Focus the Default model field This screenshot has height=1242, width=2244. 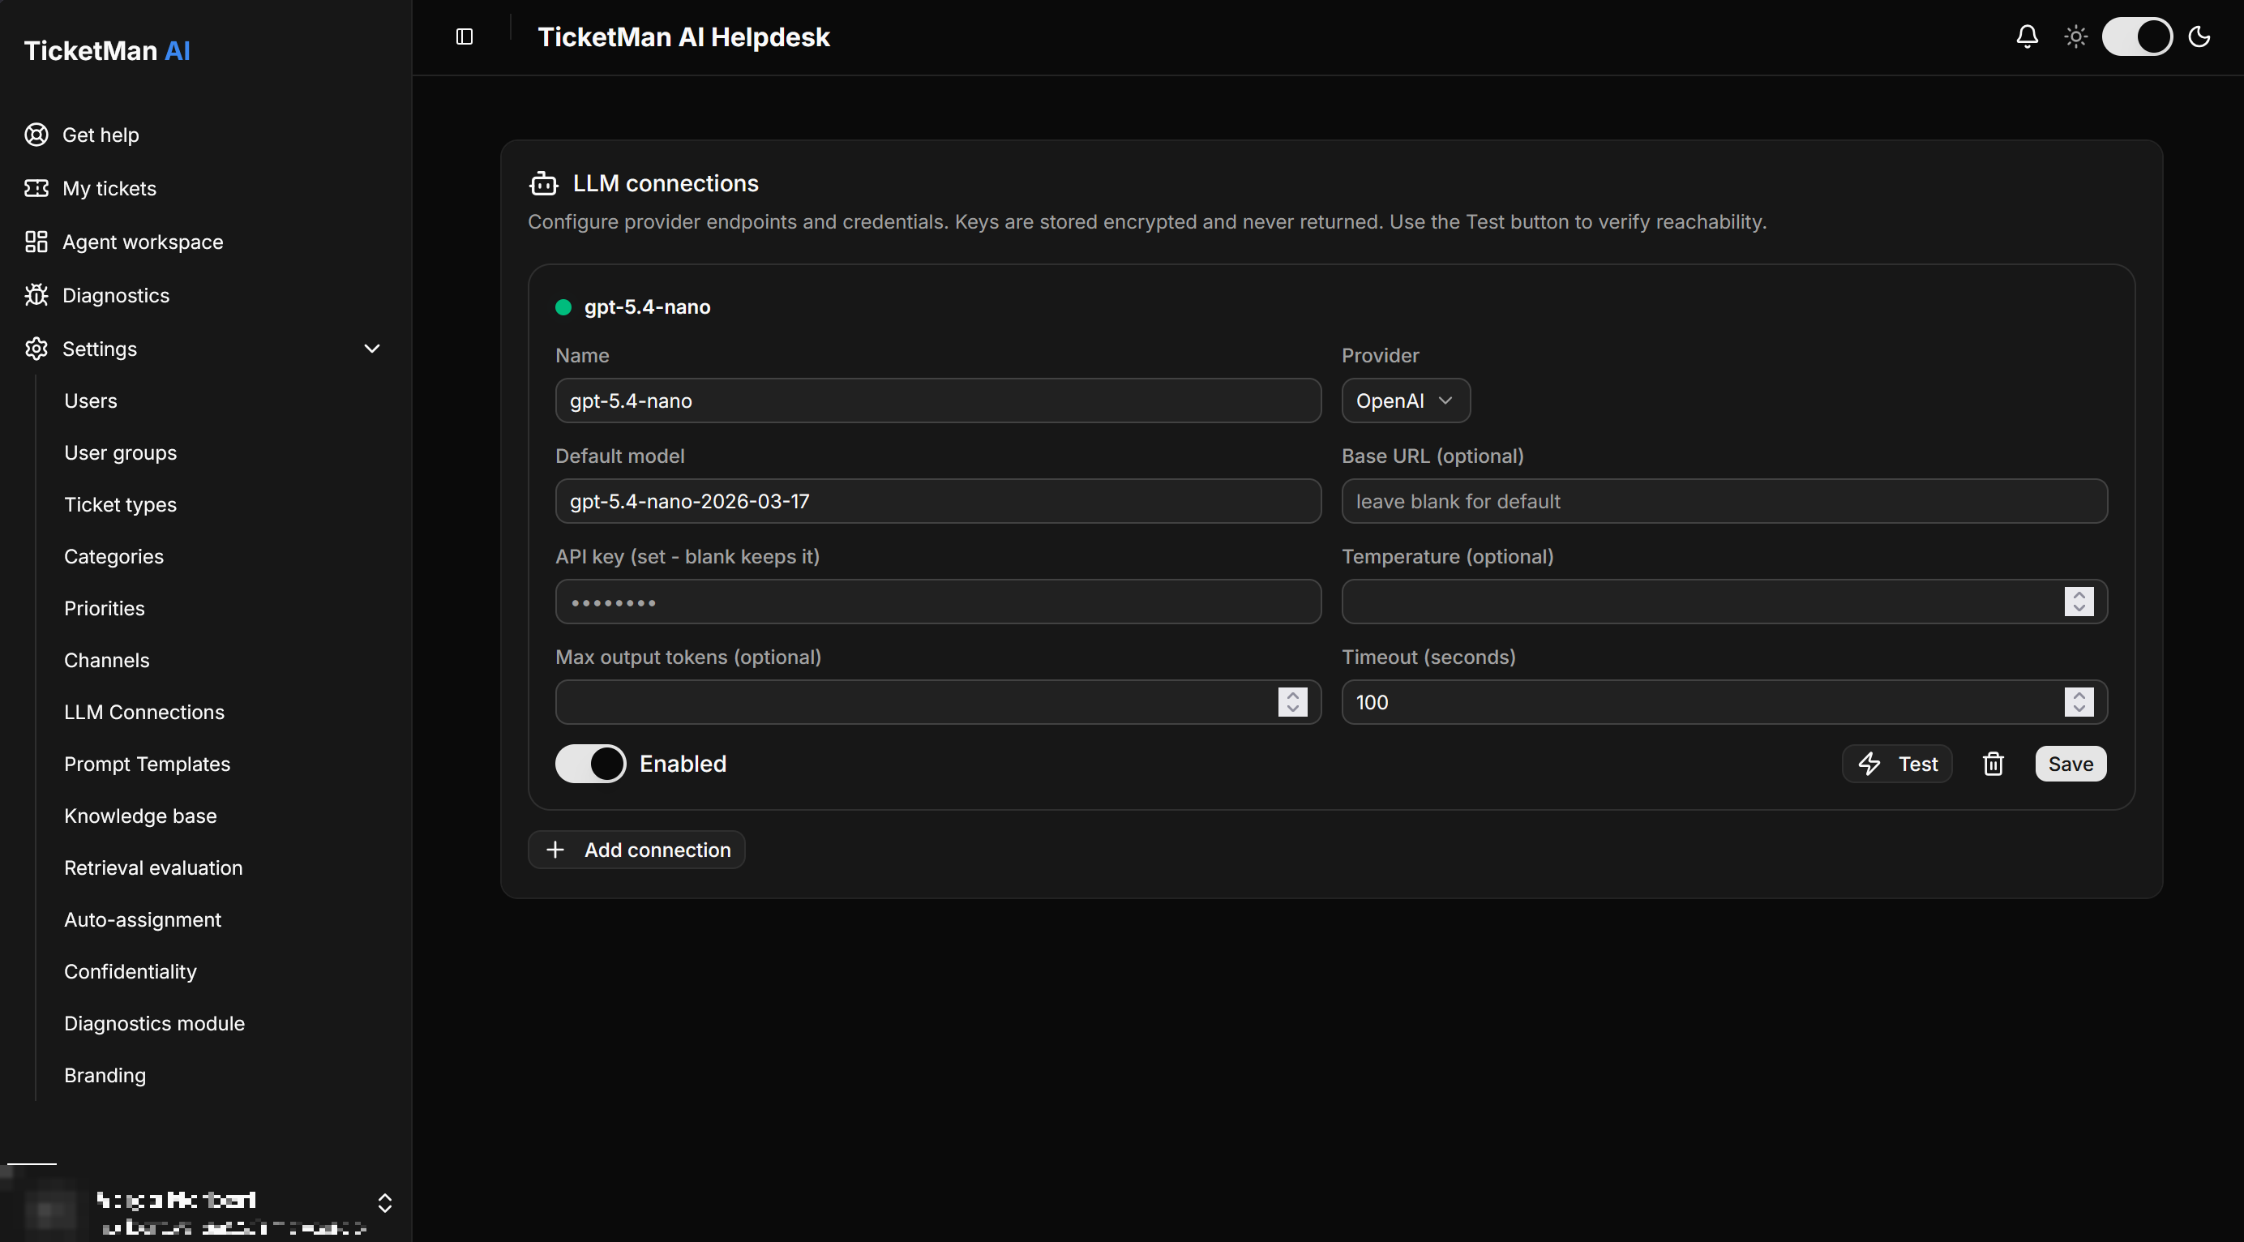(938, 501)
